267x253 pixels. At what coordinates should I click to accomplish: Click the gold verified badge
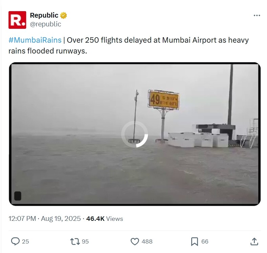[x=64, y=16]
